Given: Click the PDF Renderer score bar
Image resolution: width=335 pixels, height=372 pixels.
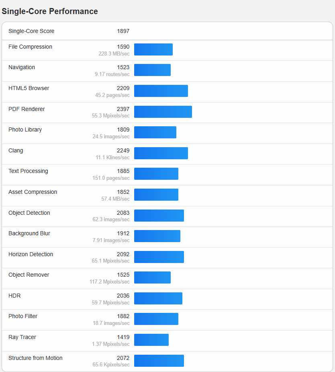Looking at the screenshot, I should tap(163, 112).
